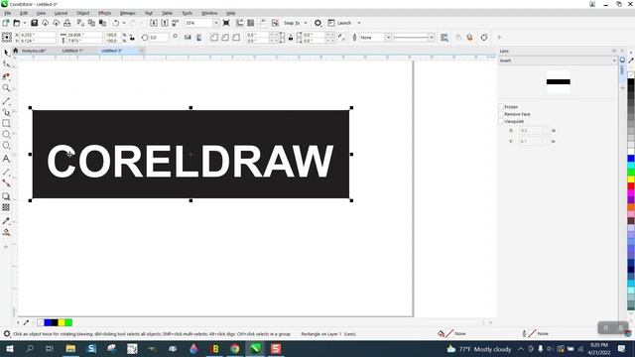Click the Export icon in toolbar

pos(165,23)
